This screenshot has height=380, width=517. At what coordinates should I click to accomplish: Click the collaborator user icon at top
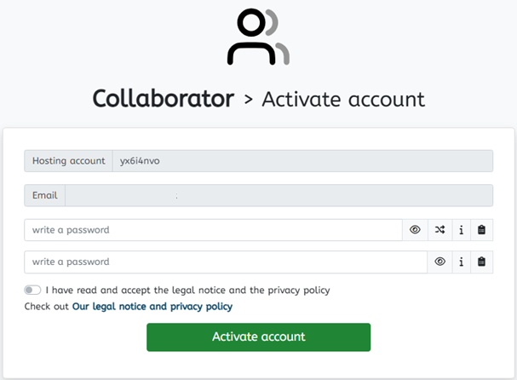[259, 37]
